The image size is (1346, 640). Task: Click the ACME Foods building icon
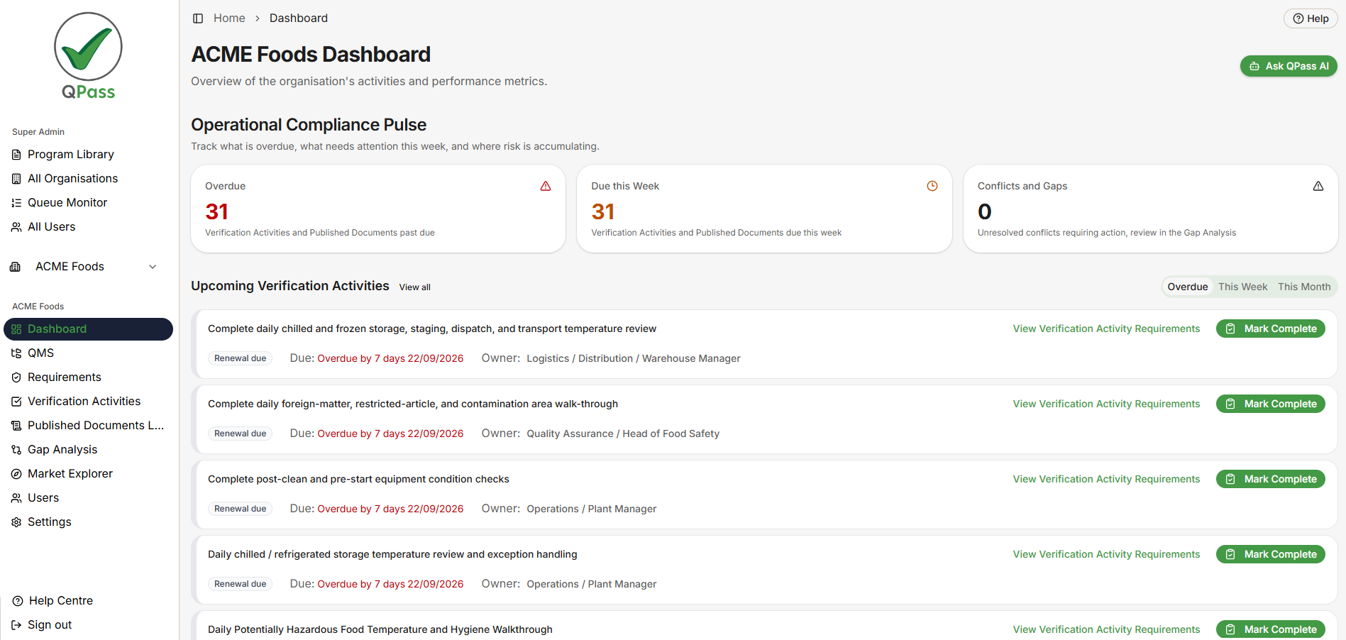pyautogui.click(x=15, y=267)
